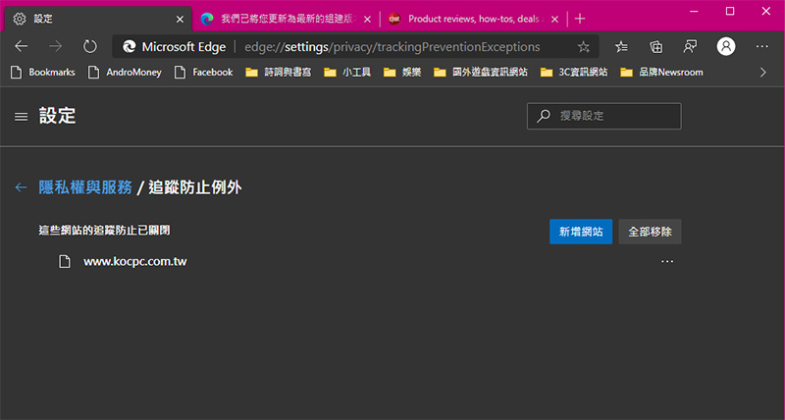Refresh the current page
This screenshot has height=420, width=785.
point(89,46)
